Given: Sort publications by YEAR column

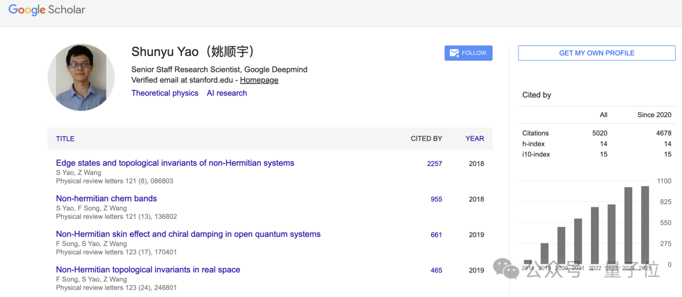Looking at the screenshot, I should pos(474,139).
